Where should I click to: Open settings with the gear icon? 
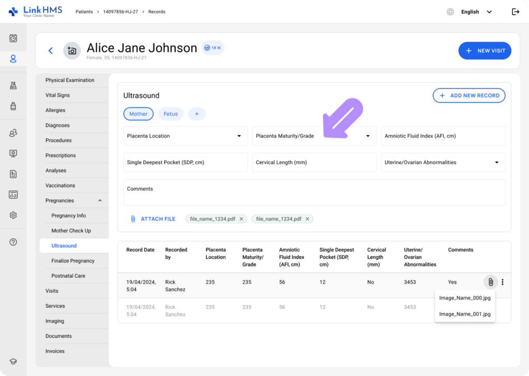point(13,215)
